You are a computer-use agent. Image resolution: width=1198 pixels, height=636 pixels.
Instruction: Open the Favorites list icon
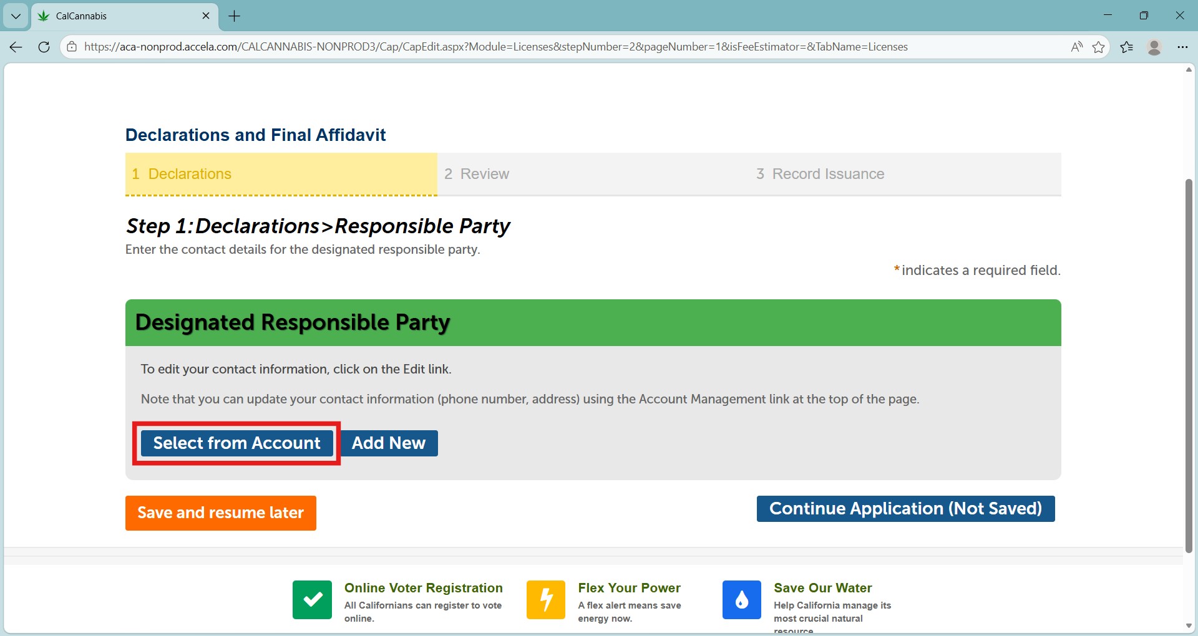coord(1127,47)
